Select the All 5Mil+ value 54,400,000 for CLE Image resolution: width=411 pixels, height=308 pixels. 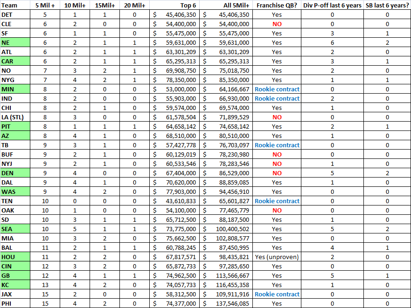coord(226,24)
